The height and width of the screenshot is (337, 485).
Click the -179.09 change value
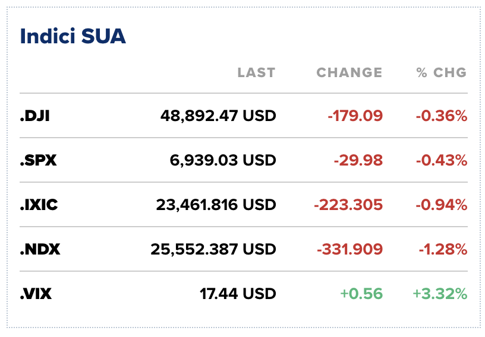pos(355,116)
